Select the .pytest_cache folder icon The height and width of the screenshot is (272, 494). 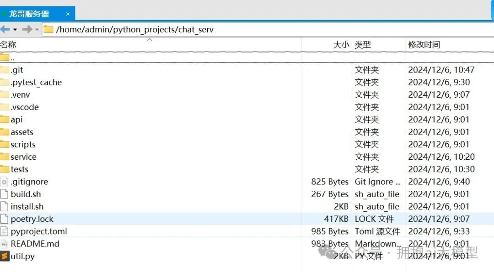5,82
